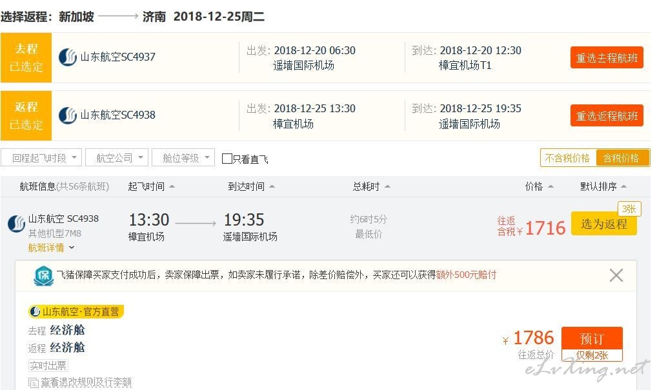Open the 航空公司 filter dropdown
Viewport: 657px width, 390px height.
116,158
